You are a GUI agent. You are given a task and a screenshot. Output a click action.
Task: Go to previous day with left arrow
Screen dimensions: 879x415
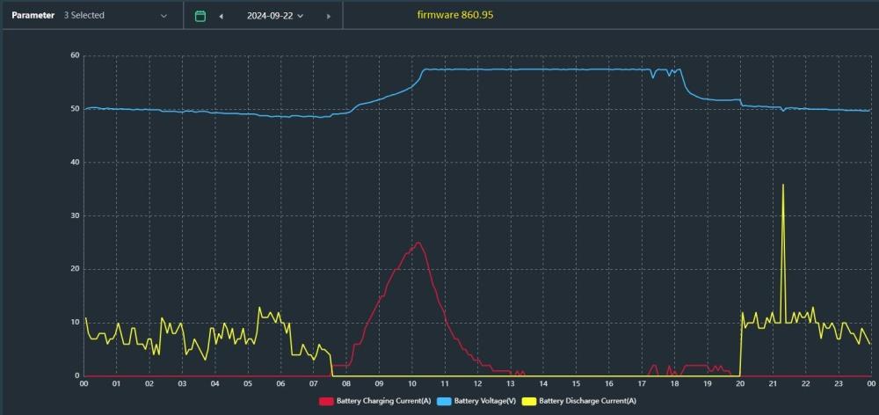221,16
